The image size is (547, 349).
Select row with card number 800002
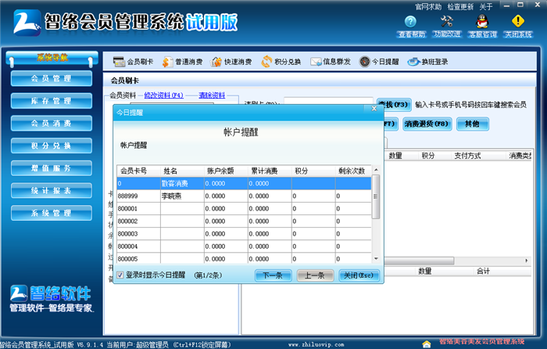244,221
